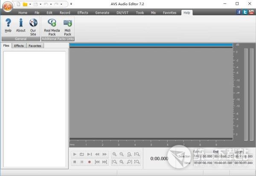Click the save disk icon in quick toolbar

point(35,4)
